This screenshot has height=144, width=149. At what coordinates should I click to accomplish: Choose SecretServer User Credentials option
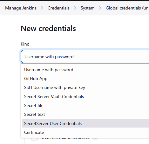click(x=86, y=123)
